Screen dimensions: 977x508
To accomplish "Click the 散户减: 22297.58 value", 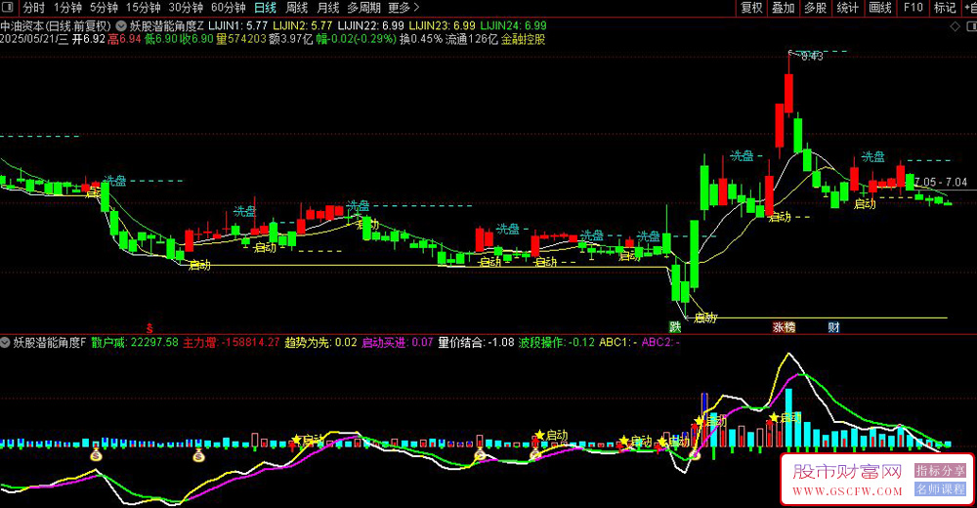I will click(135, 342).
